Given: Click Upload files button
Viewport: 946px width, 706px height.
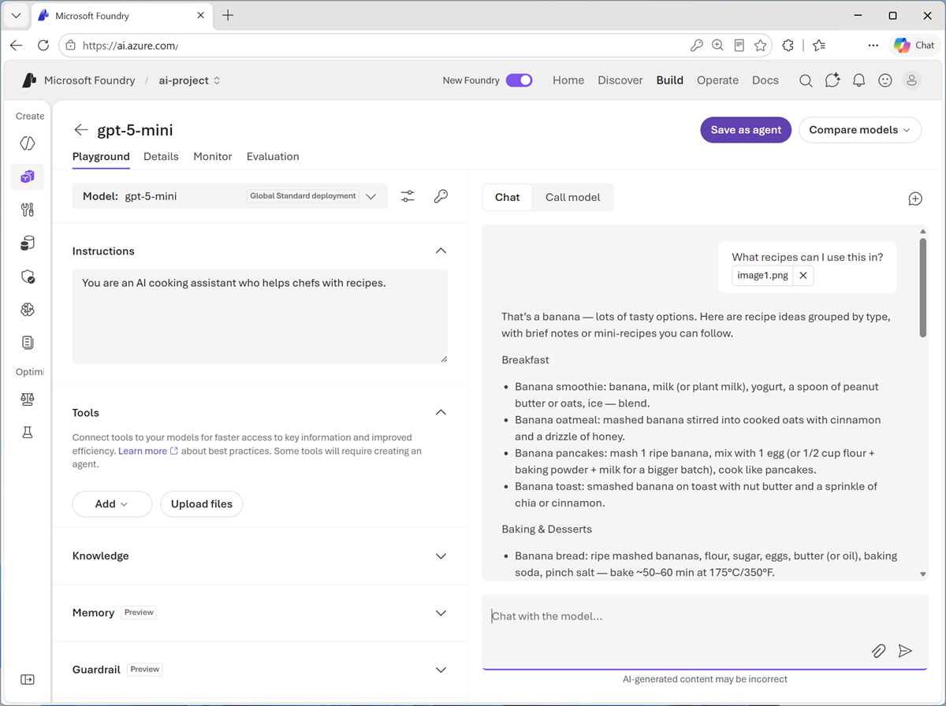Looking at the screenshot, I should [202, 503].
